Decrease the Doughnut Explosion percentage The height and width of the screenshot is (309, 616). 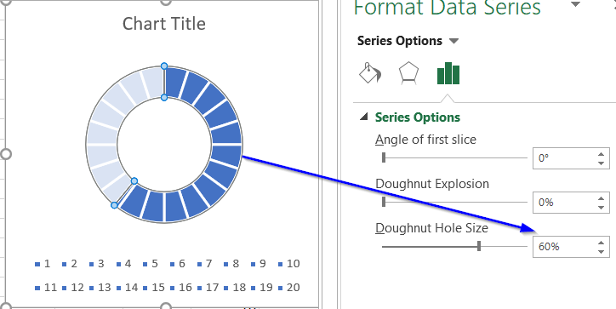(601, 207)
